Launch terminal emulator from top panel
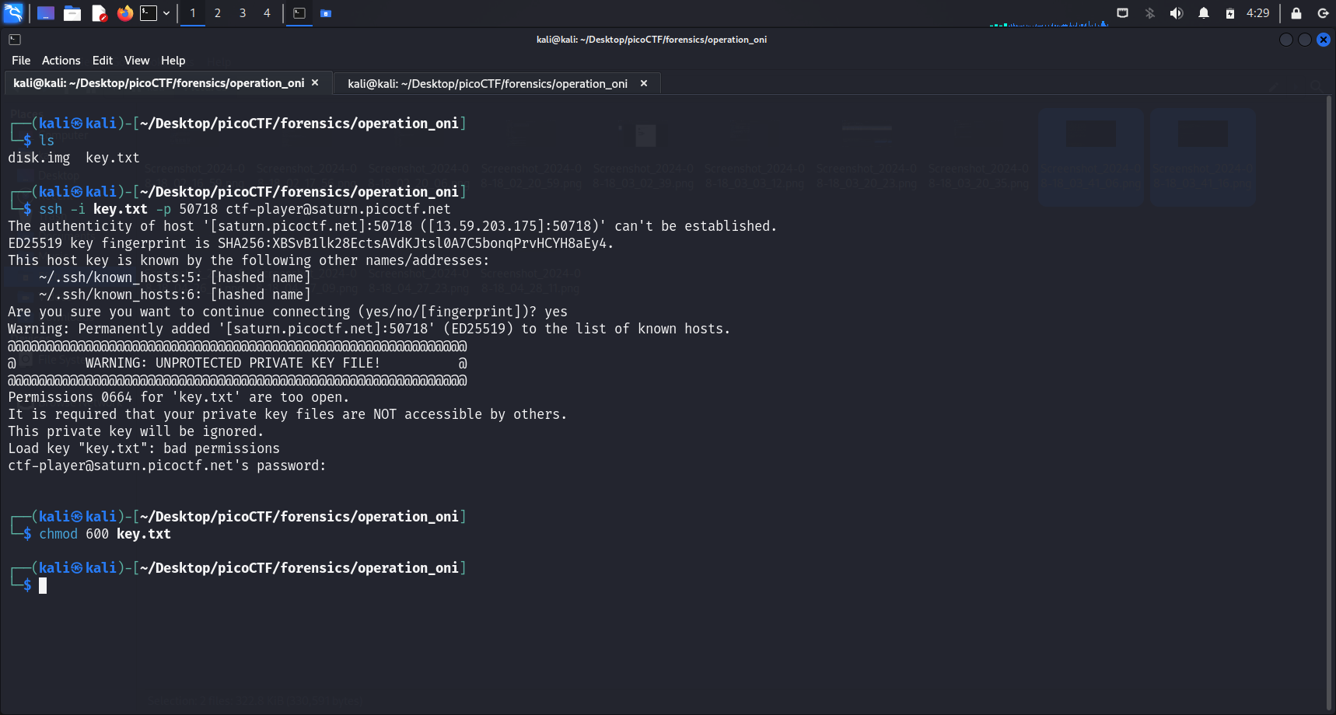The width and height of the screenshot is (1336, 715). [x=149, y=13]
